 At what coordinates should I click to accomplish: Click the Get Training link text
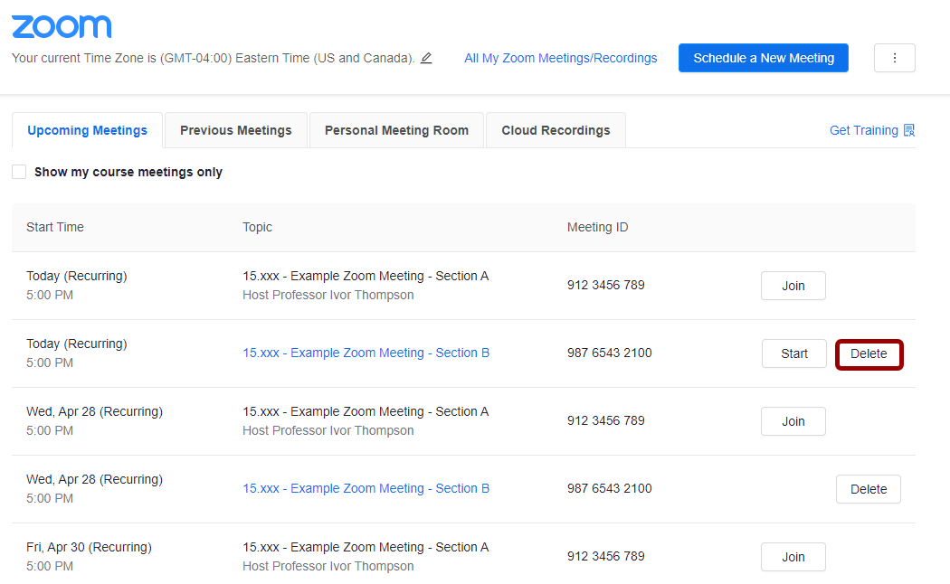tap(863, 130)
